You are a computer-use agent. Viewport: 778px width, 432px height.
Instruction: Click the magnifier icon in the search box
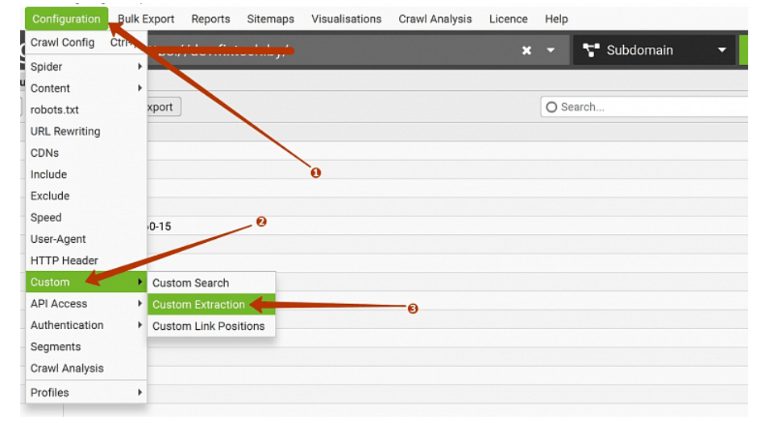point(551,107)
